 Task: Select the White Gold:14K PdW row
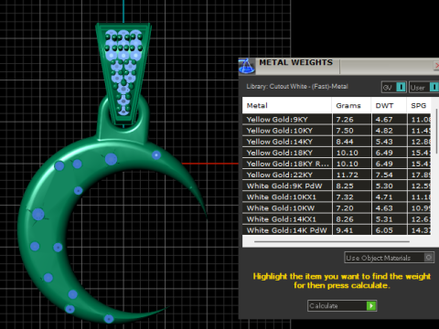click(337, 230)
